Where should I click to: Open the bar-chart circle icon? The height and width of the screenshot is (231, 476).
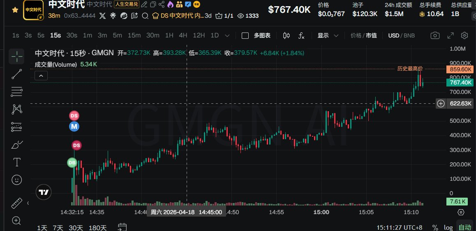(x=124, y=16)
